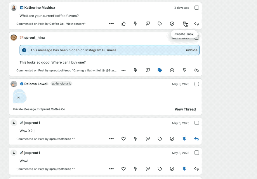Click Paloma Lowell's avatar thumbnail

click(14, 84)
